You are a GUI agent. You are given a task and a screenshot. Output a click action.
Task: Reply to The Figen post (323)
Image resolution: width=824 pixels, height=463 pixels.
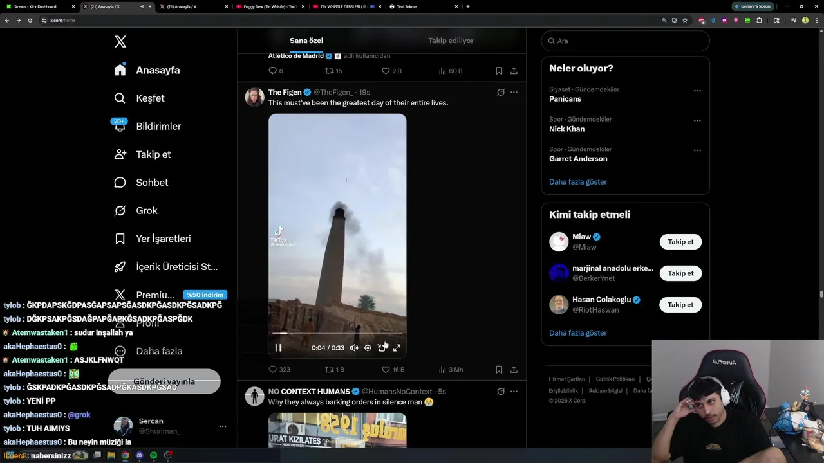[279, 370]
